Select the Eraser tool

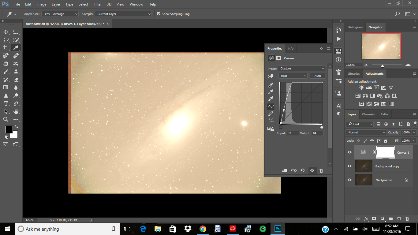click(x=16, y=80)
